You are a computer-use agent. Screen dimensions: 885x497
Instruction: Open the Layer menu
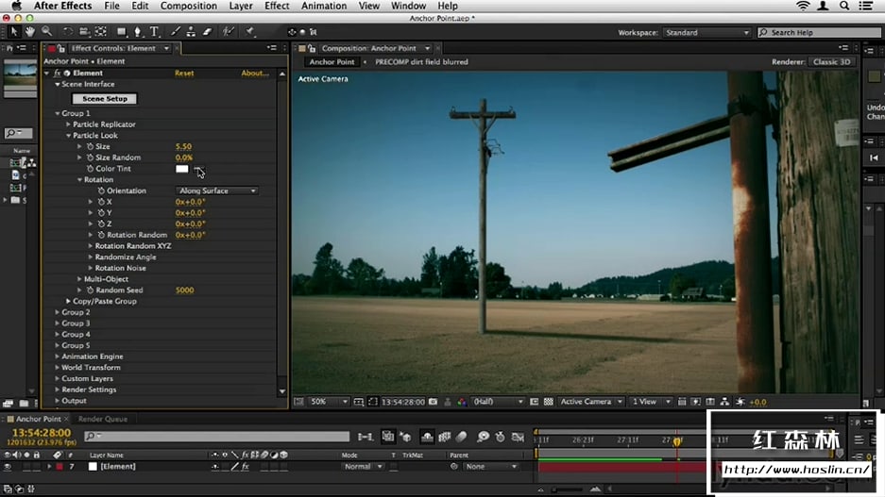[241, 6]
